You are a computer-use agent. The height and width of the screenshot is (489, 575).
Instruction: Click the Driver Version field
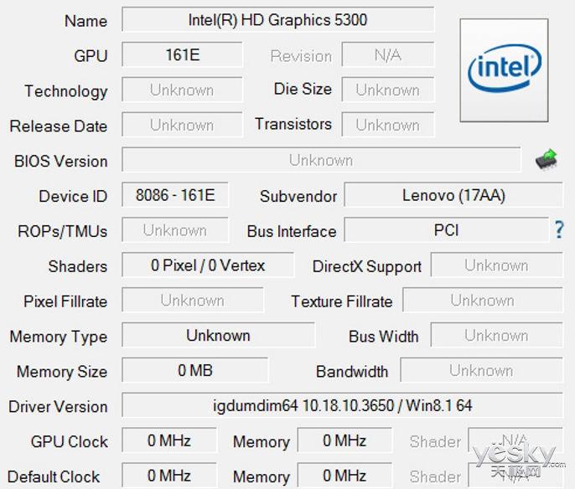coord(343,405)
